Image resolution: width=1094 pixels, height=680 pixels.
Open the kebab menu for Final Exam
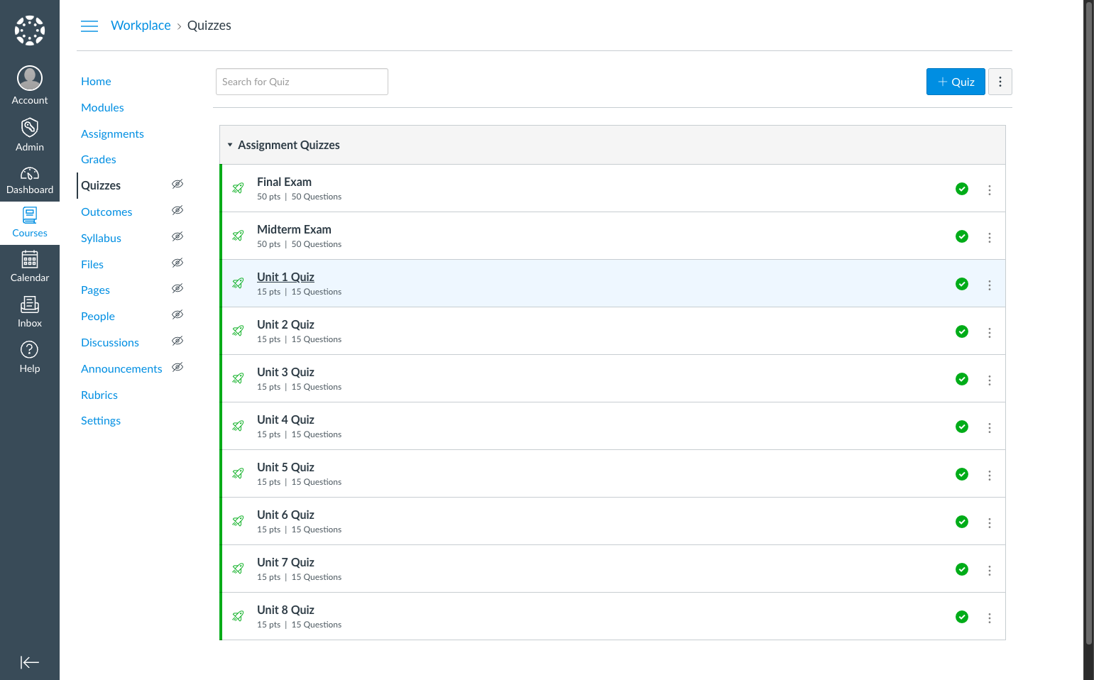pyautogui.click(x=990, y=190)
